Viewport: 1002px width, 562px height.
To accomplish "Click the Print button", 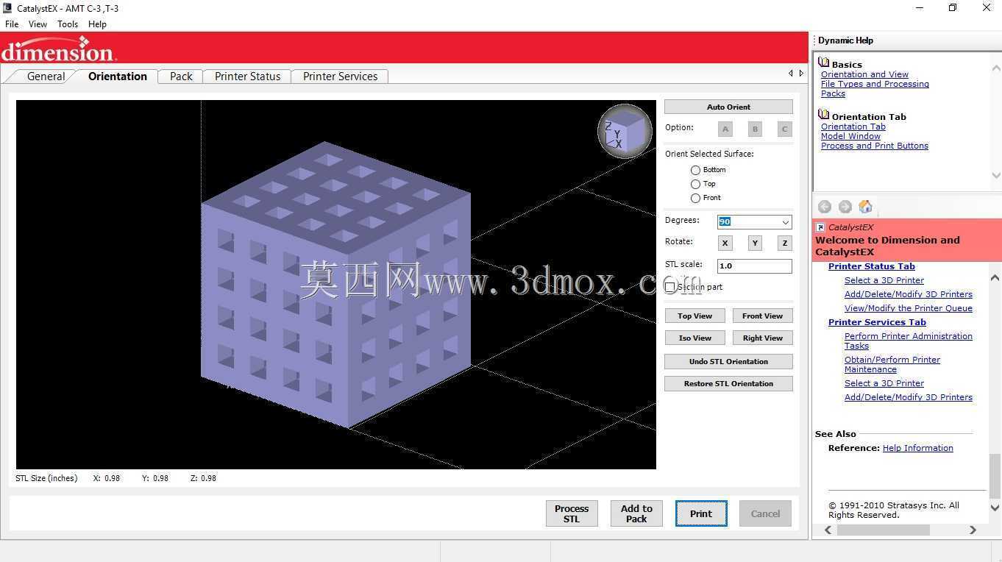I will coord(701,513).
